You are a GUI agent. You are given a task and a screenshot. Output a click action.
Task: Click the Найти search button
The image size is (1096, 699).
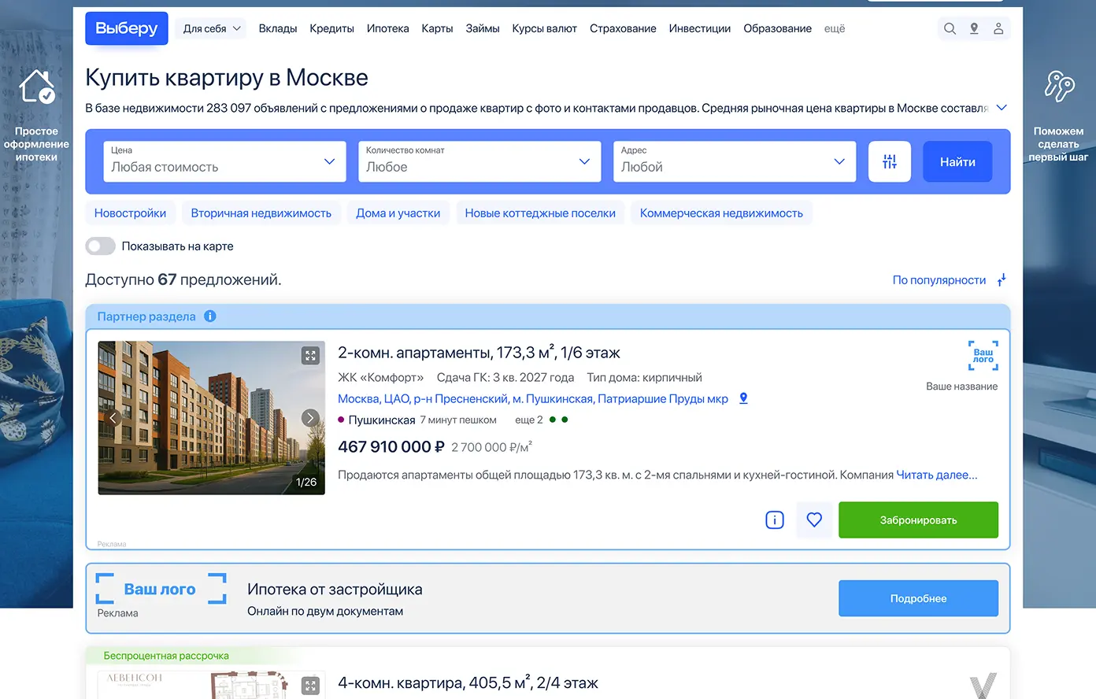[x=957, y=162]
